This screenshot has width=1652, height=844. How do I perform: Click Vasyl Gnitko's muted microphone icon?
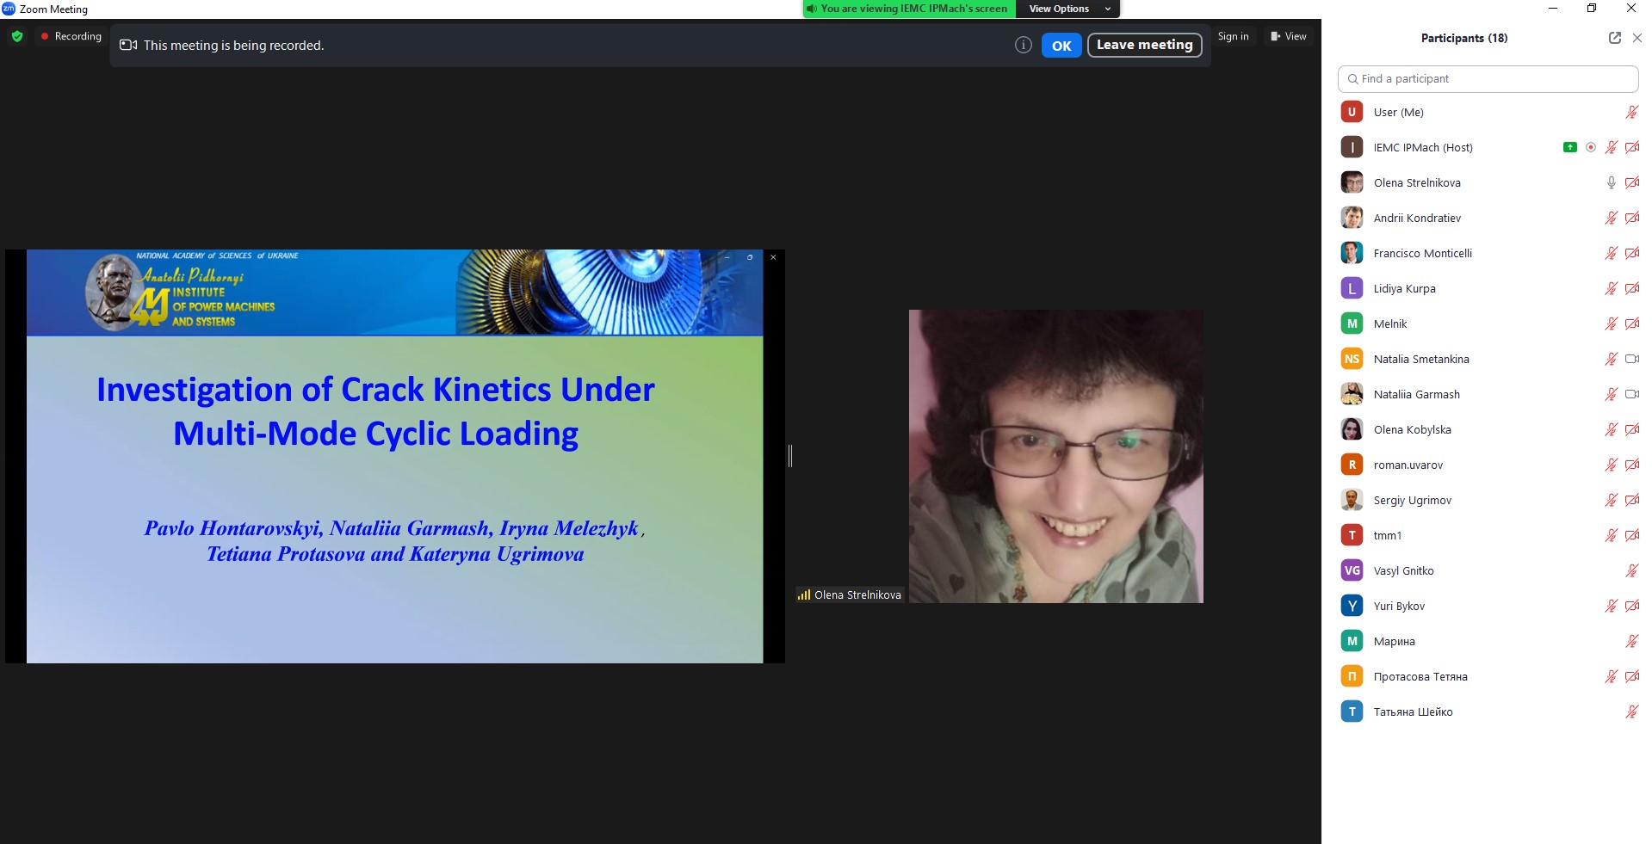(x=1631, y=570)
